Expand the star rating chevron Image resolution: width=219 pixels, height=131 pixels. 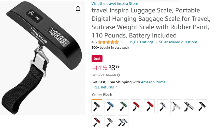click(x=122, y=42)
